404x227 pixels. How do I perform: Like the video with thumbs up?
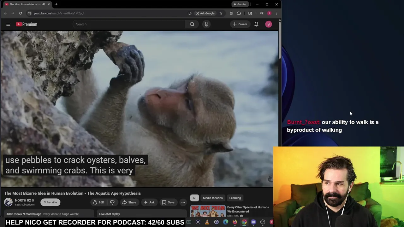coord(95,202)
